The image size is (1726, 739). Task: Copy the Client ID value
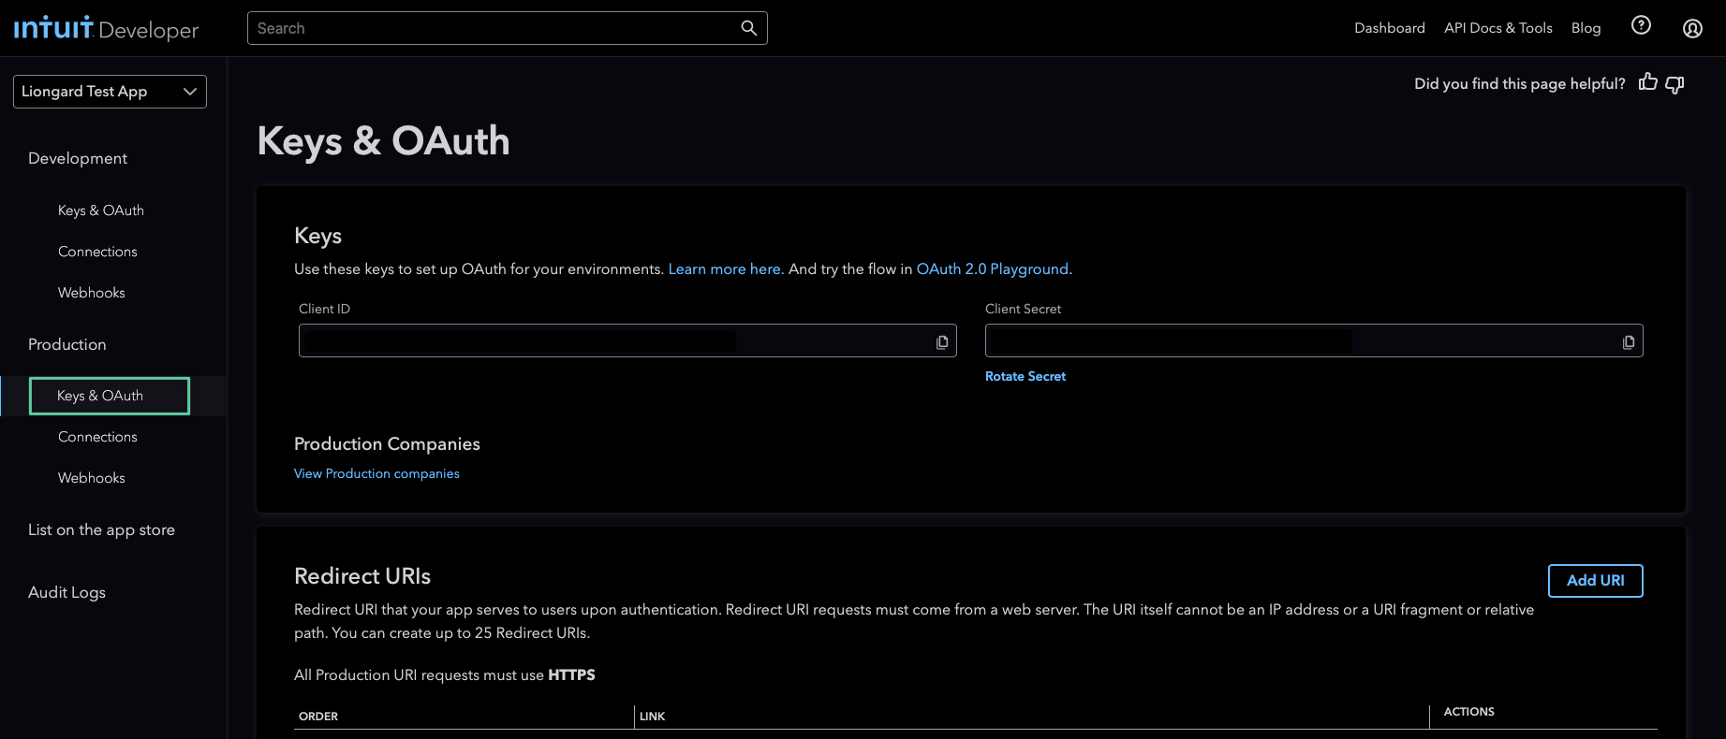point(942,341)
